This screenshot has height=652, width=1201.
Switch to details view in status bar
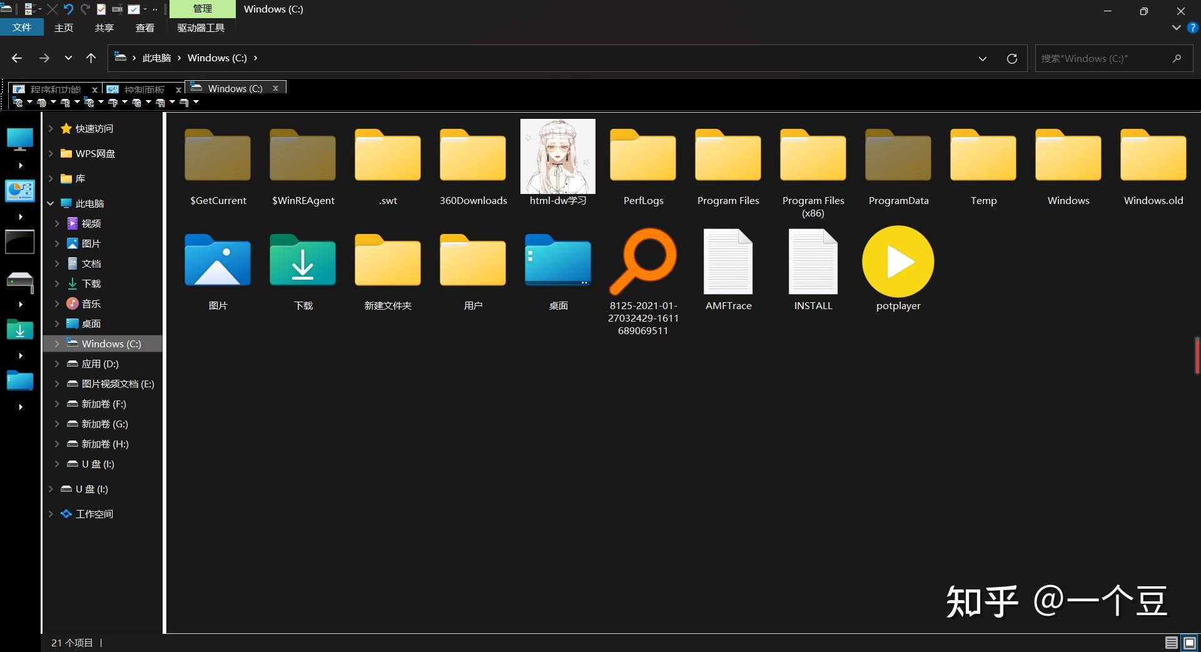tap(1172, 643)
